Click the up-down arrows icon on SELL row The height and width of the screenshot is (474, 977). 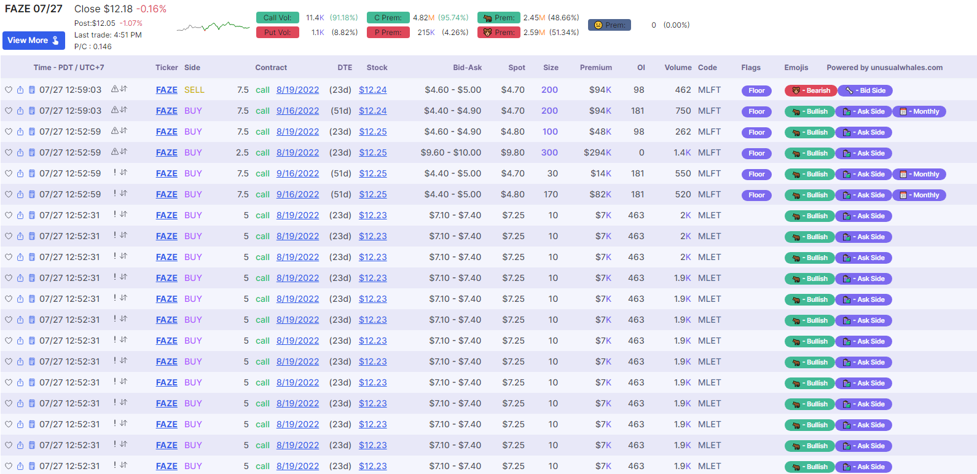124,89
